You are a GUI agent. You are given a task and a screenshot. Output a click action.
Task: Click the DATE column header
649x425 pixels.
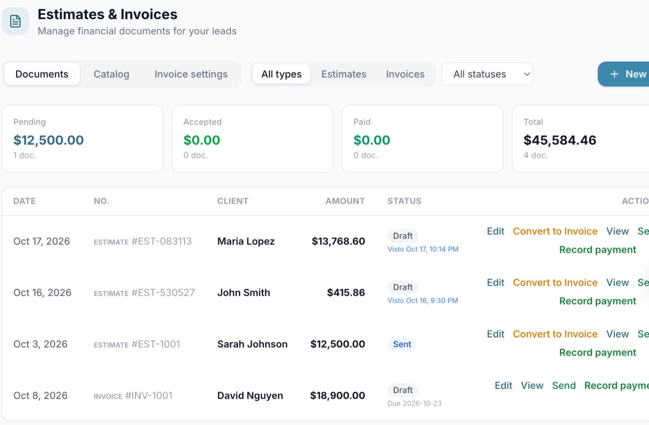pos(25,201)
